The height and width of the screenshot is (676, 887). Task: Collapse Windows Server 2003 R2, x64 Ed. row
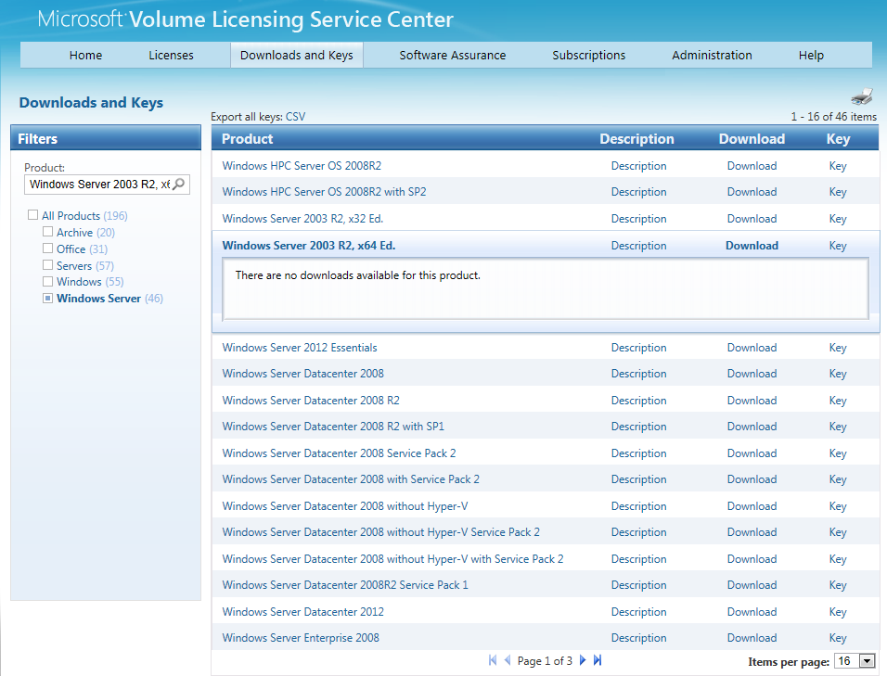(x=309, y=246)
